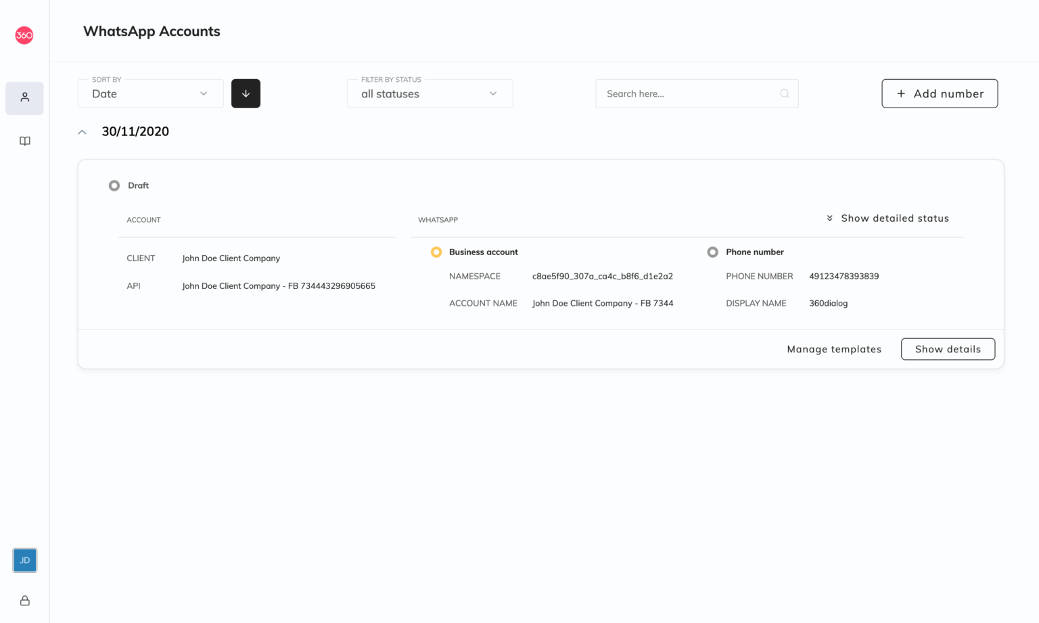Open the documentation book icon in sidebar
Image resolution: width=1039 pixels, height=623 pixels.
(x=24, y=141)
